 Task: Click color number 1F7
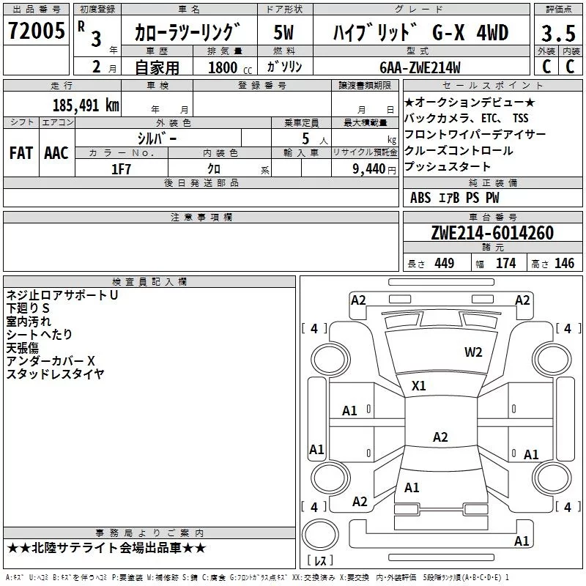[x=121, y=169]
